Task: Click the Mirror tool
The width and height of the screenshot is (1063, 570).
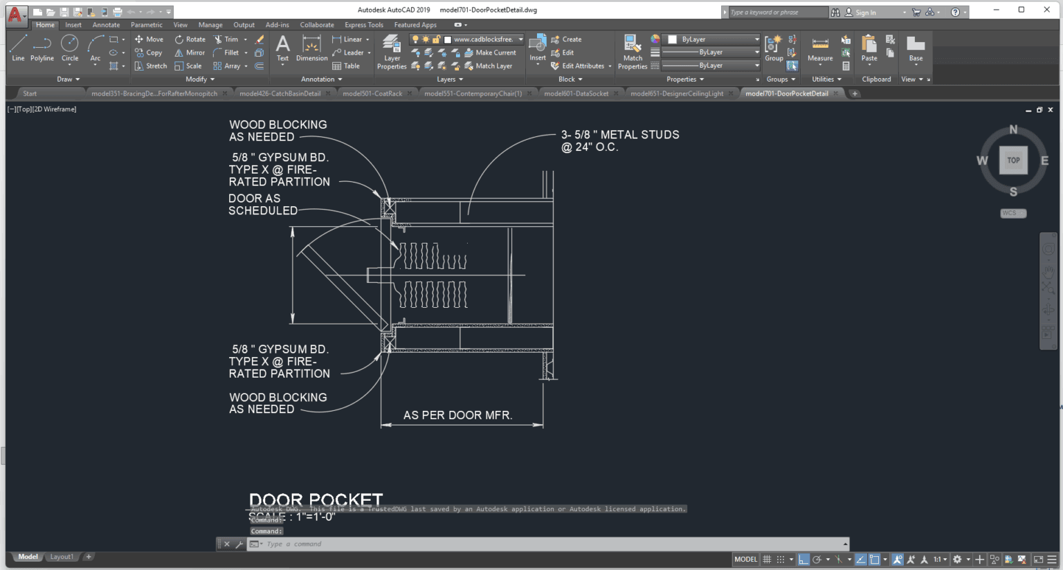Action: 189,52
